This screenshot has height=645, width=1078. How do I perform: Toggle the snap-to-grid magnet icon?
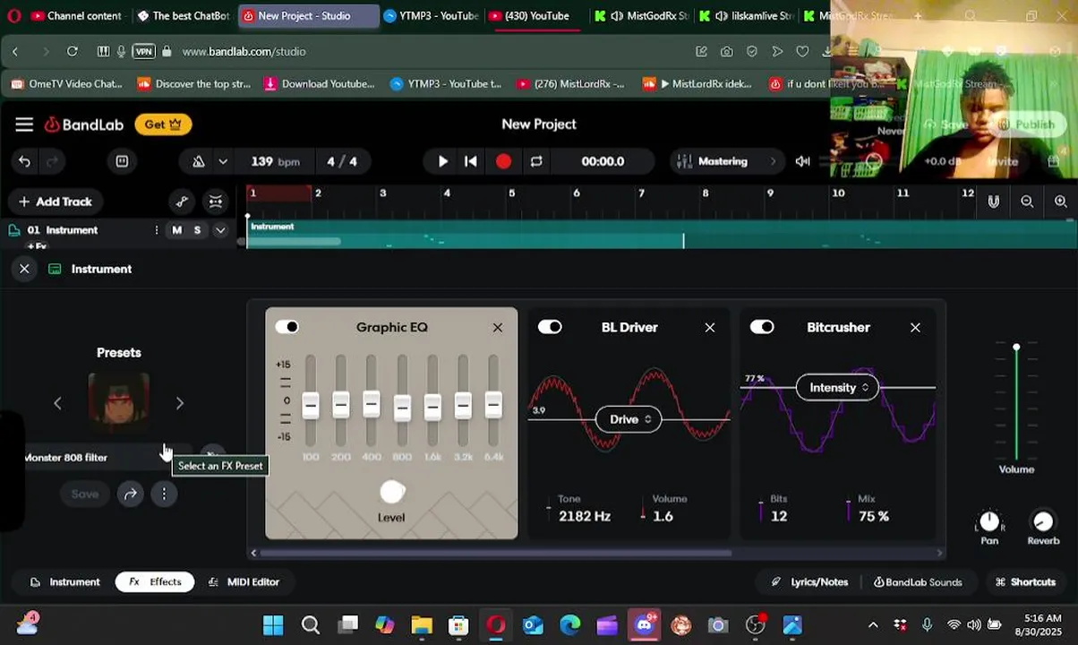[x=994, y=202]
